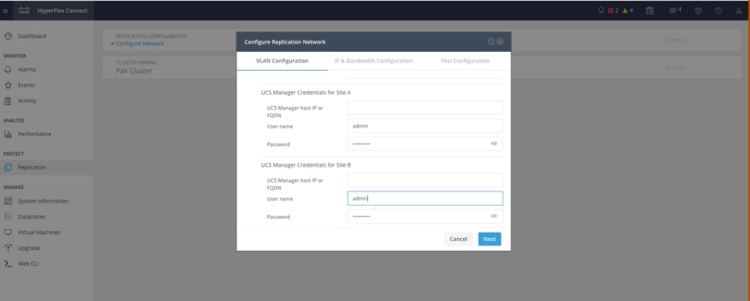View the yellow warning alarms count
This screenshot has height=301, width=750.
click(x=628, y=11)
